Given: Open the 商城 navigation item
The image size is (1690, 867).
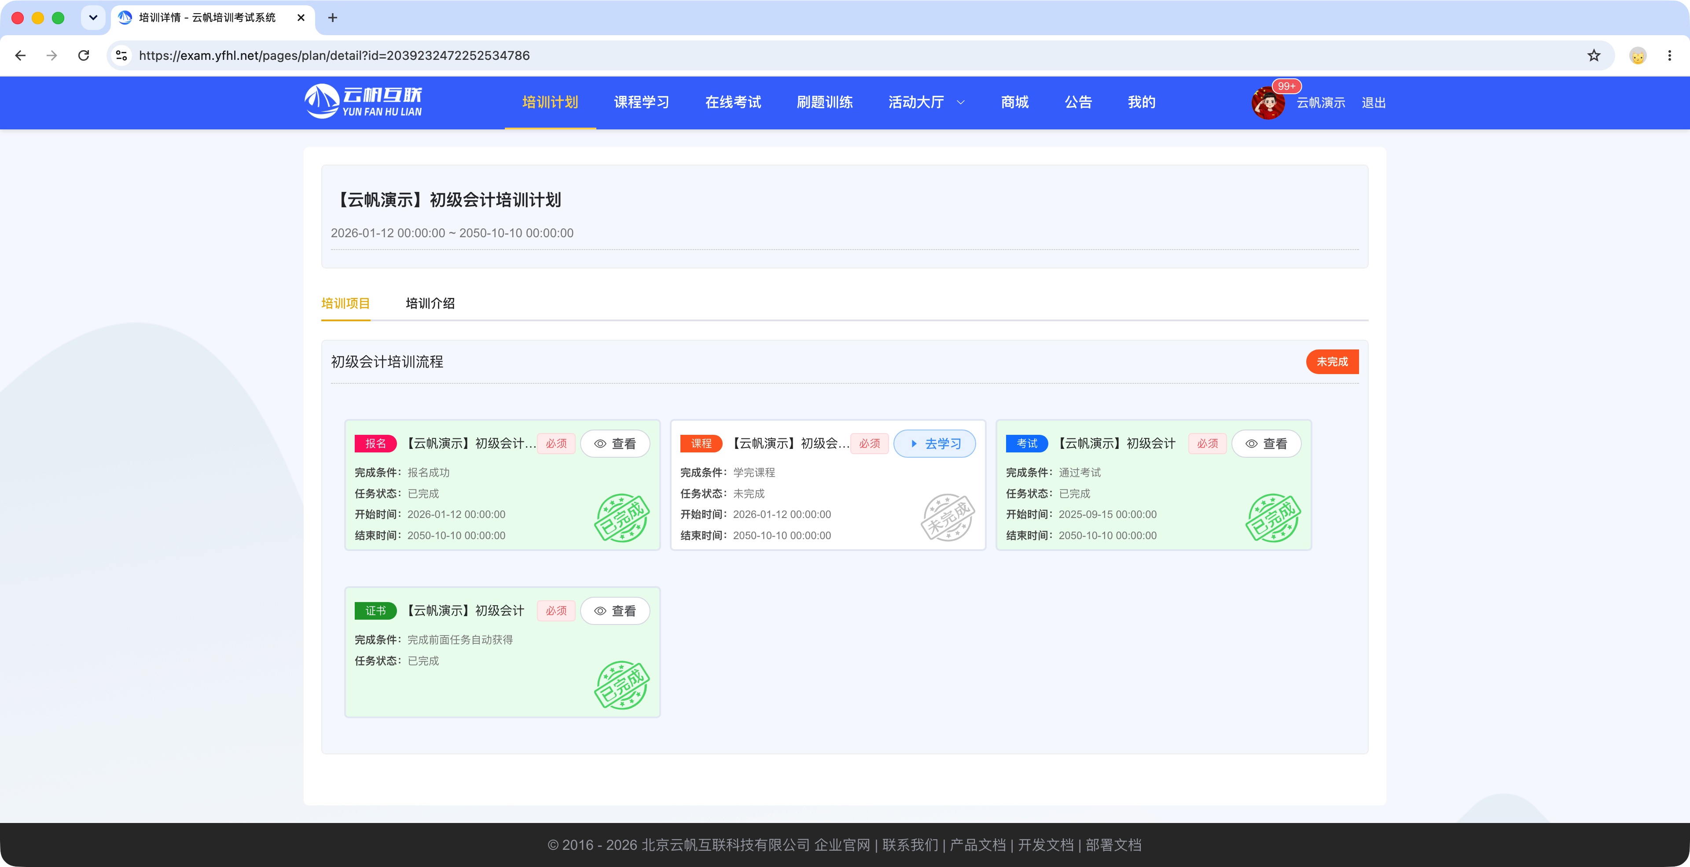Looking at the screenshot, I should coord(1014,102).
